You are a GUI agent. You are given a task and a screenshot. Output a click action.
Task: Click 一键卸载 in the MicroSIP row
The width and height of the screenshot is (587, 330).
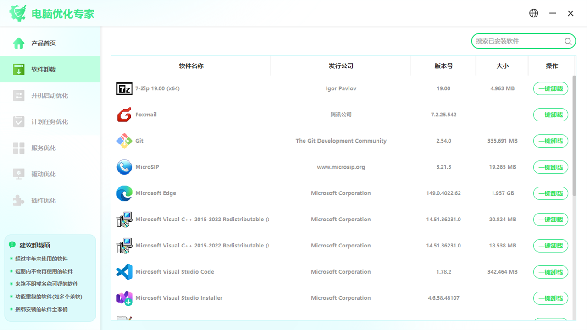pos(550,167)
